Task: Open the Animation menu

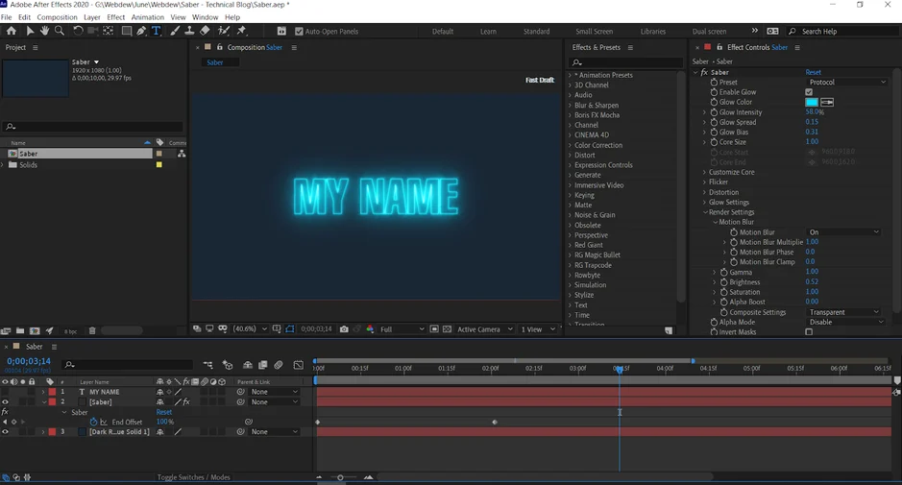Action: [147, 17]
